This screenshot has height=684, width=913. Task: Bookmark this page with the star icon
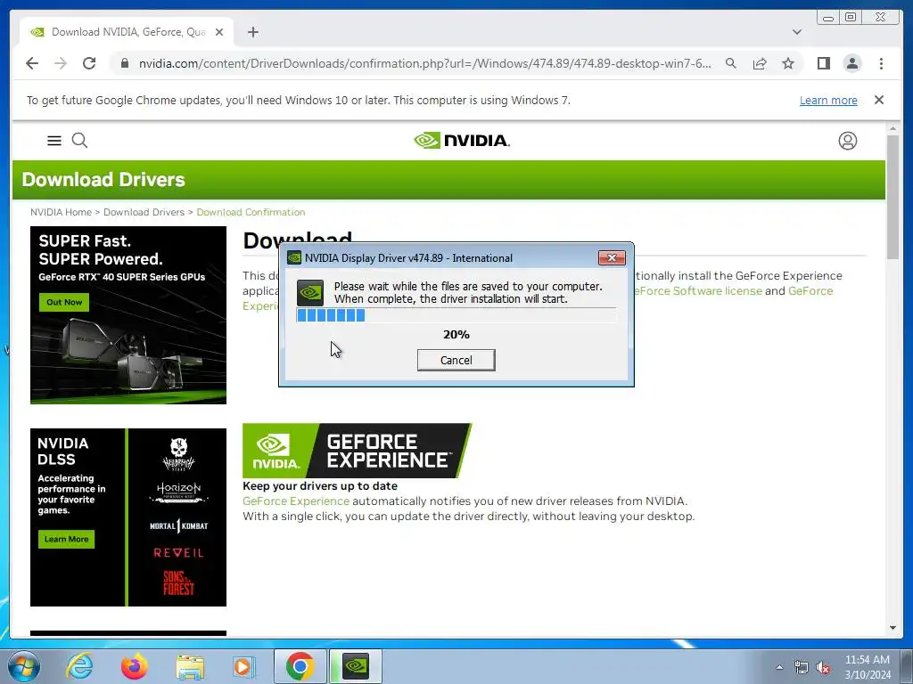point(788,63)
